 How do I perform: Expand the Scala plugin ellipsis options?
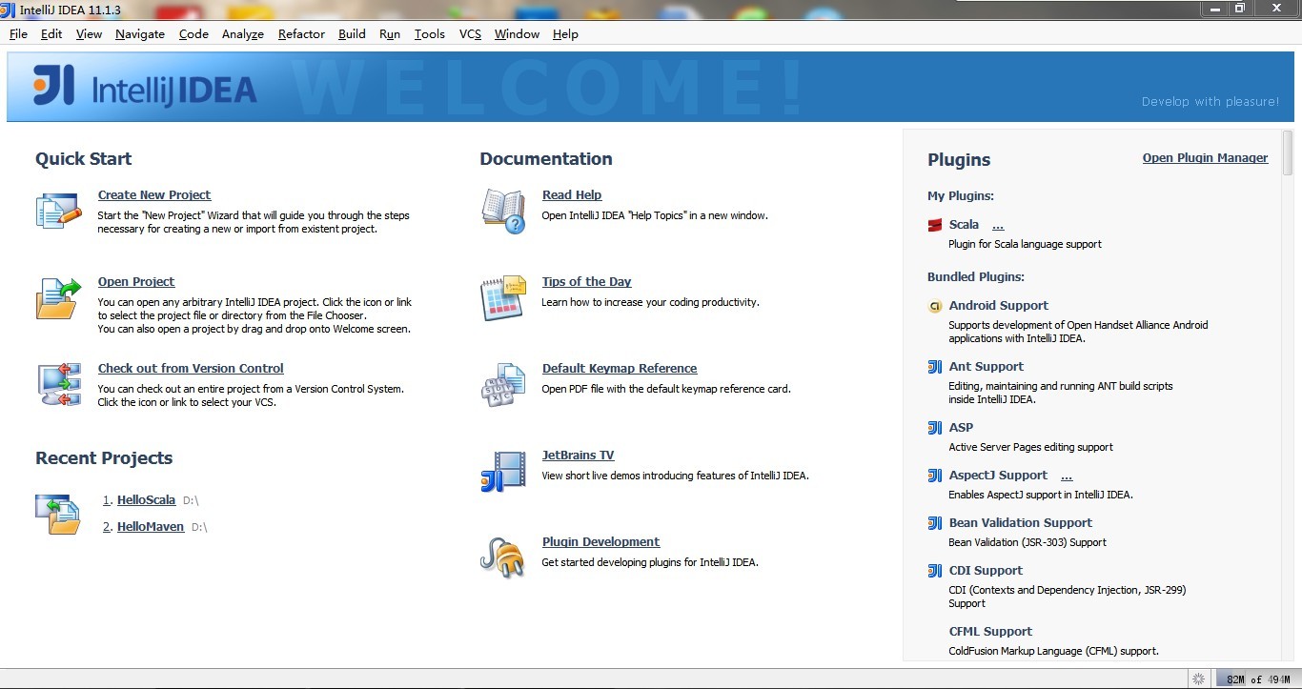[998, 226]
